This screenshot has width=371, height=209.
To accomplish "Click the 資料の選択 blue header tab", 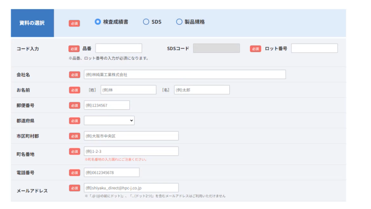I will [32, 23].
